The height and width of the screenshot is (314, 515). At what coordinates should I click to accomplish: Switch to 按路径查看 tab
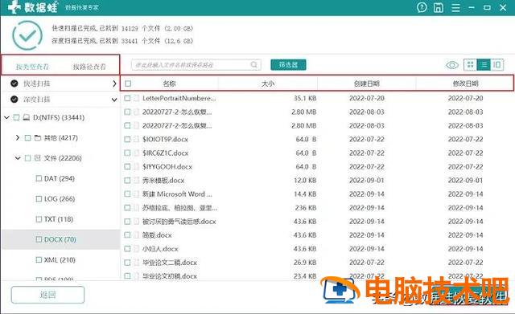[x=89, y=67]
